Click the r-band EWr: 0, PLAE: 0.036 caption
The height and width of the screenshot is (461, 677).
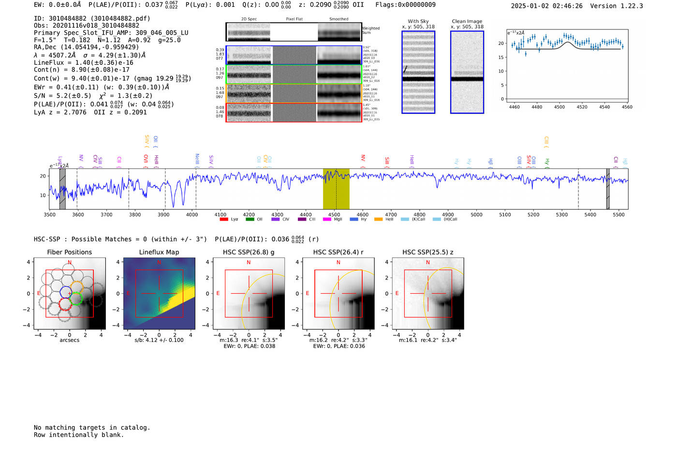coord(339,346)
